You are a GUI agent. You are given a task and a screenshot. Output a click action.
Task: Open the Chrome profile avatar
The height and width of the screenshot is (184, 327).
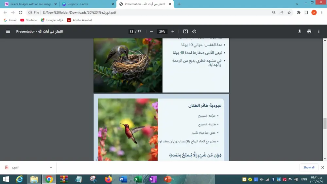coord(314,12)
